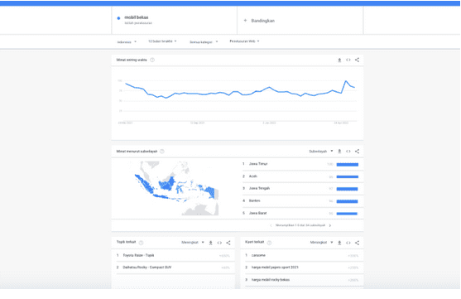Click the Jawa Barat interest bar
This screenshot has height=299, width=461.
(x=347, y=214)
